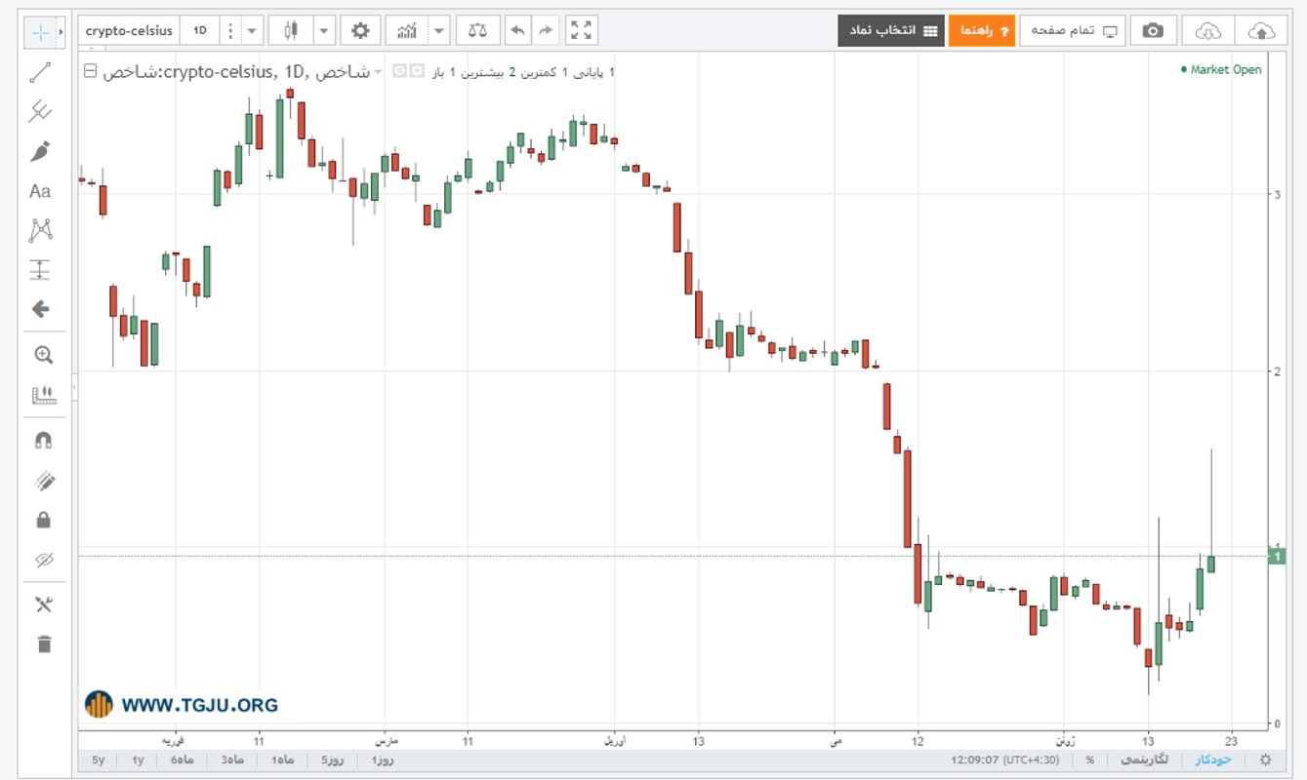1307x780 pixels.
Task: Expand the cursor tool options arrow
Action: coord(61,32)
